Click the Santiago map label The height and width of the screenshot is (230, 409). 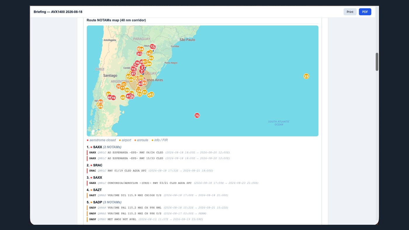point(110,75)
